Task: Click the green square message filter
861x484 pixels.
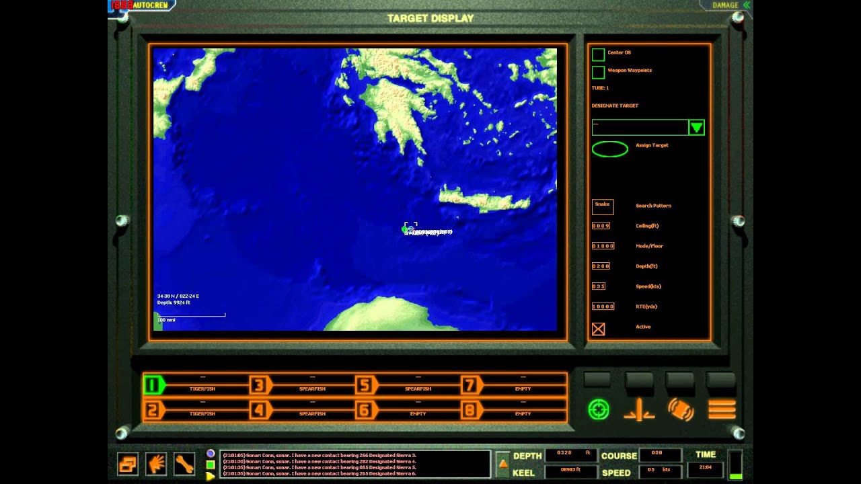Action: coord(211,465)
